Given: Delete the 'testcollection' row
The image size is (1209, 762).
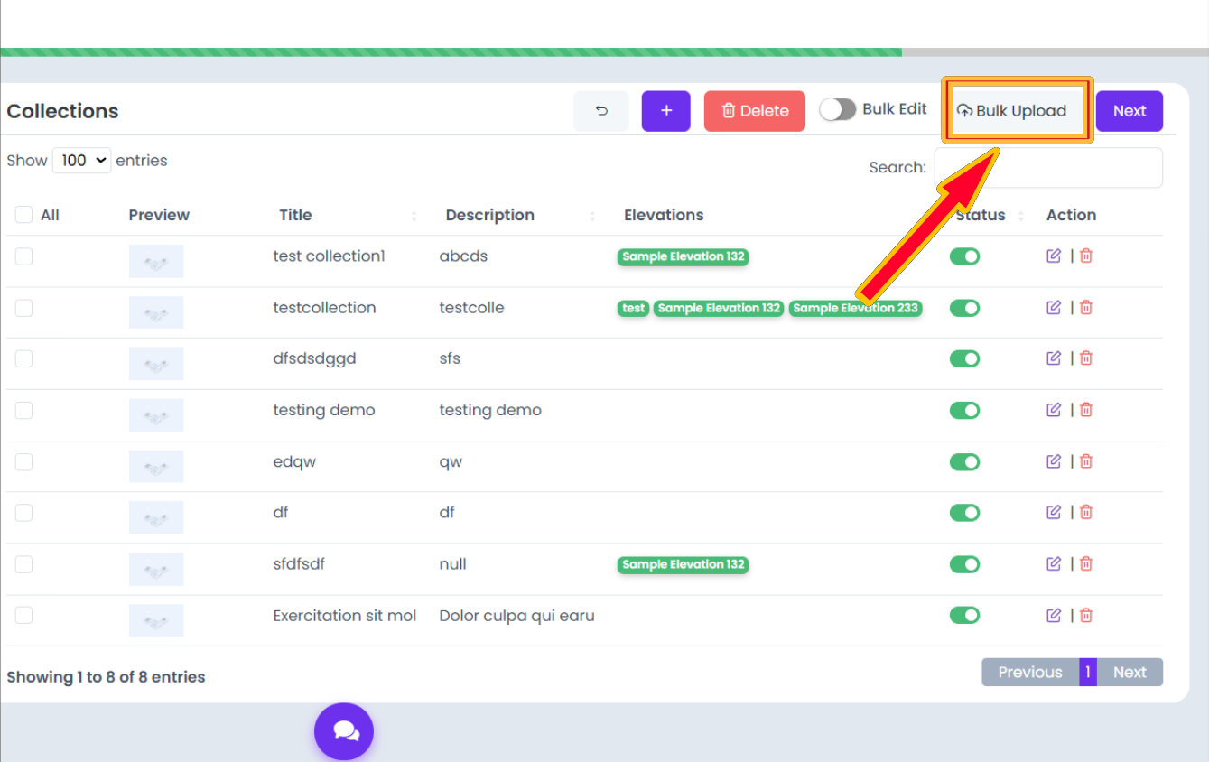Looking at the screenshot, I should [x=1086, y=307].
